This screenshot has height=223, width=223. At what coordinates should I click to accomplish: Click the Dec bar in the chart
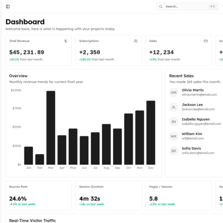151,132
